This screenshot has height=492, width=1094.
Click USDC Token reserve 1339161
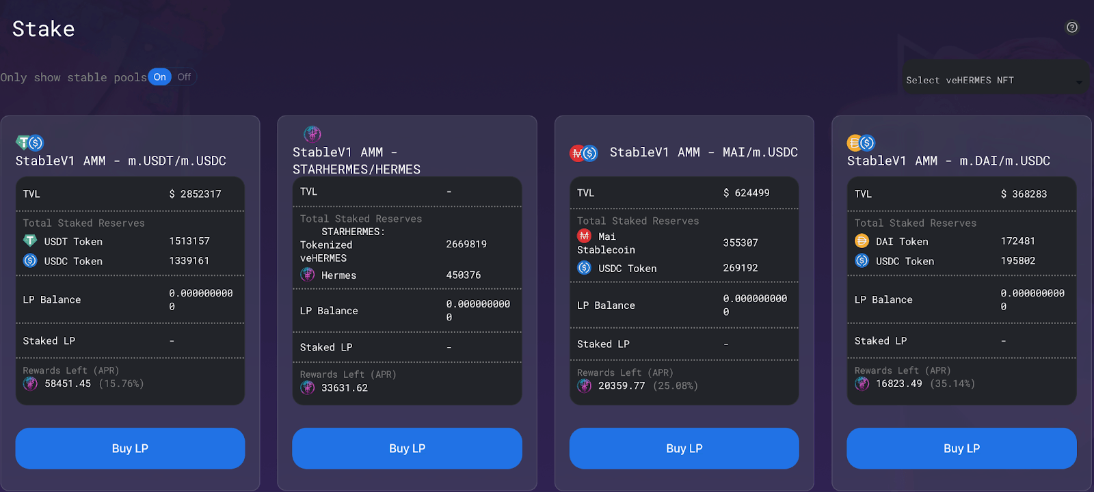pyautogui.click(x=189, y=260)
